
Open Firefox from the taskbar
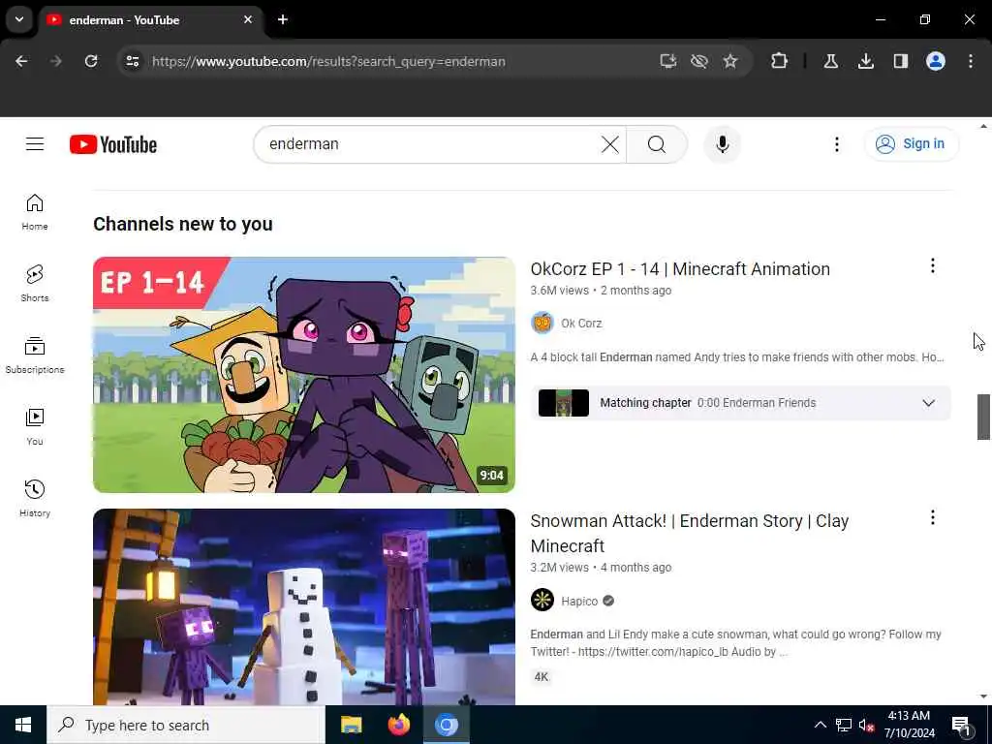[398, 725]
